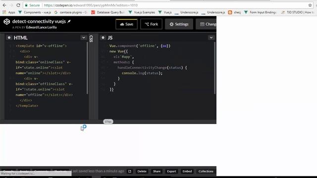This screenshot has width=317, height=178.
Task: Click the Share button
Action: [157, 172]
